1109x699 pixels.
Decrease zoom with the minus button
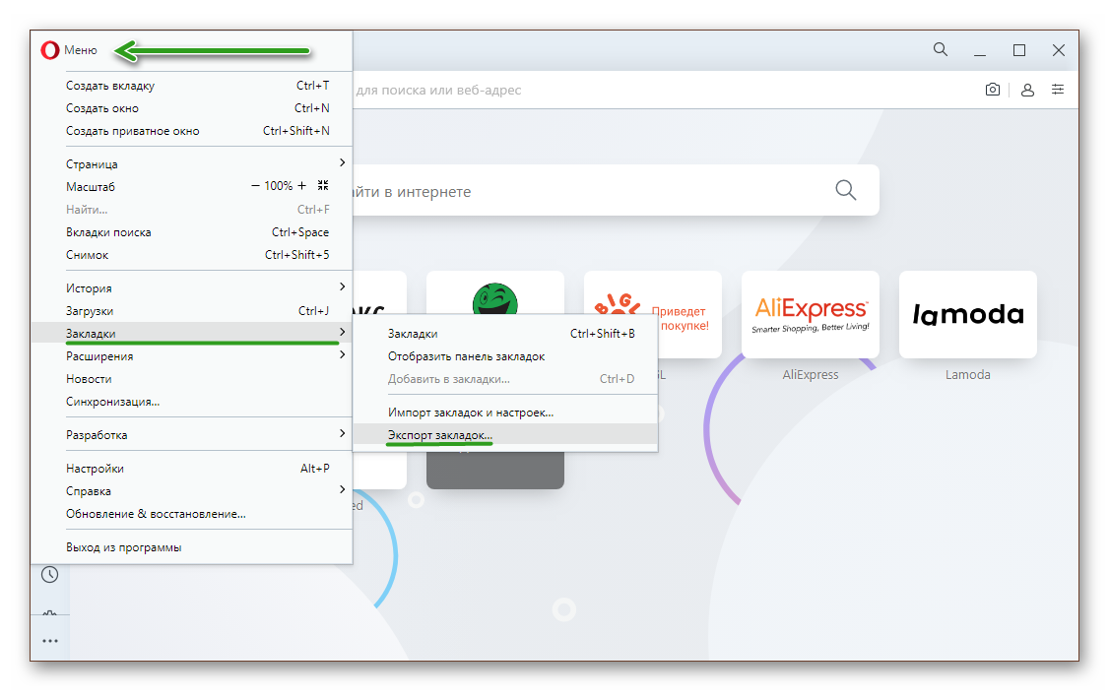coord(256,185)
